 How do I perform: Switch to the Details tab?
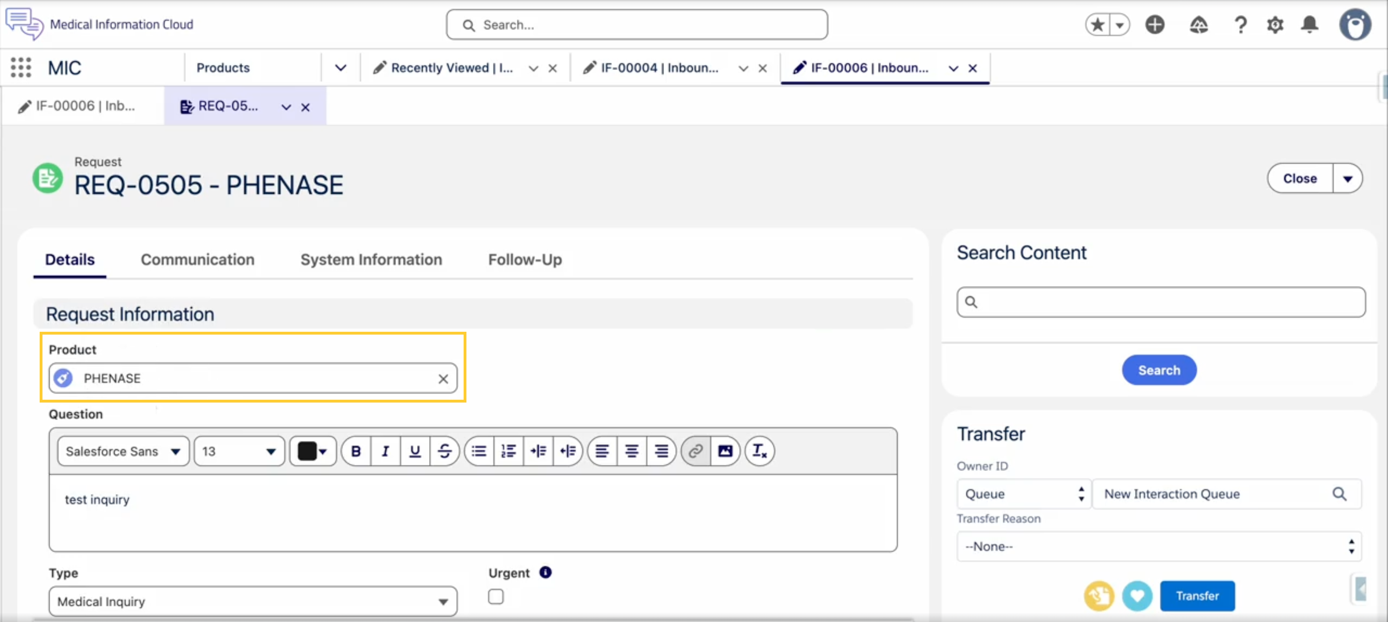click(70, 260)
